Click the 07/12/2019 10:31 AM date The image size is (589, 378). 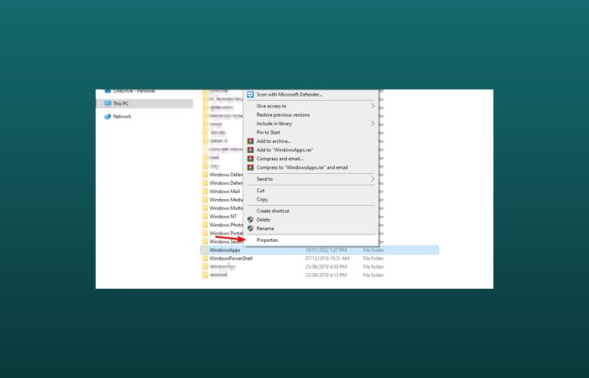(327, 259)
